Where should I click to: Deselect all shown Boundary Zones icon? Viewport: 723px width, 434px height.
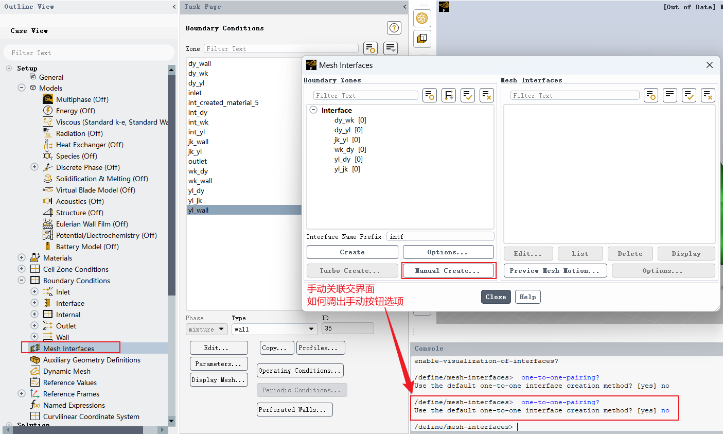tap(487, 95)
